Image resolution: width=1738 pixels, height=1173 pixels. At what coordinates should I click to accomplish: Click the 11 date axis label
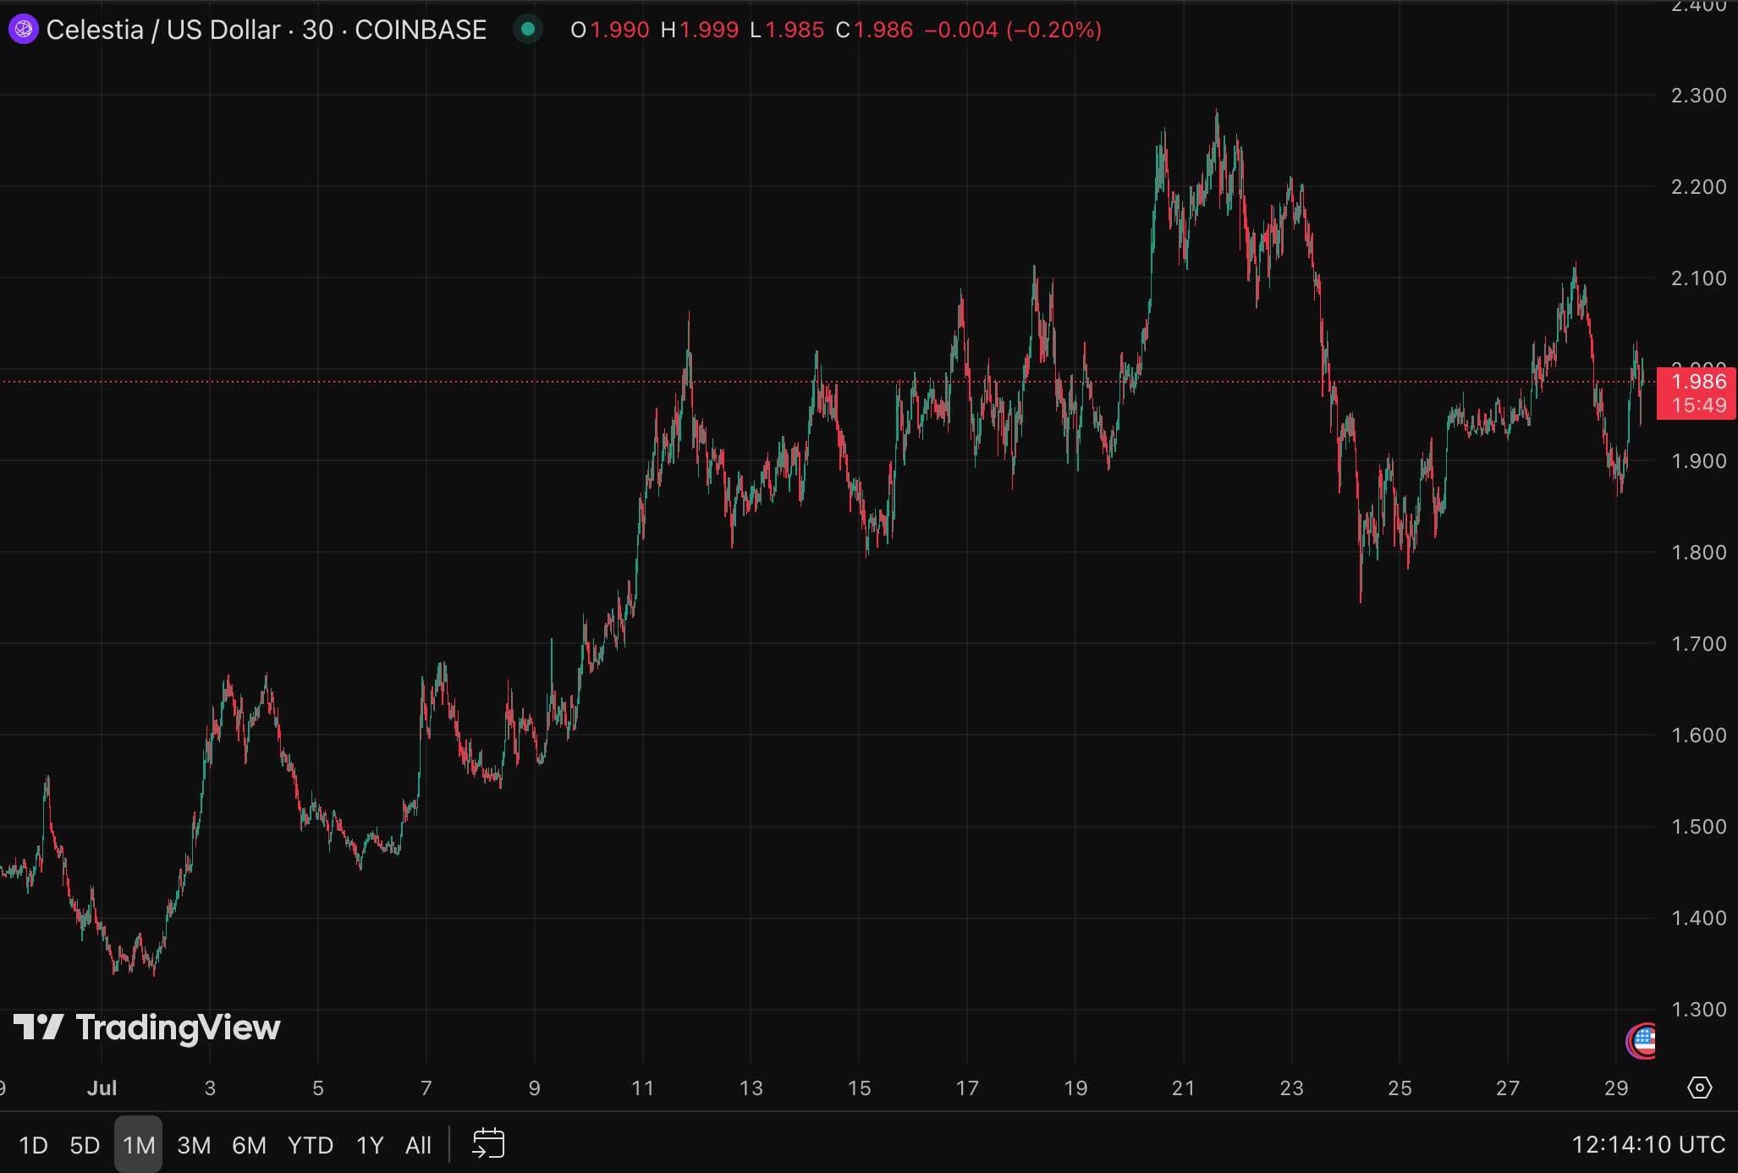click(x=642, y=1088)
